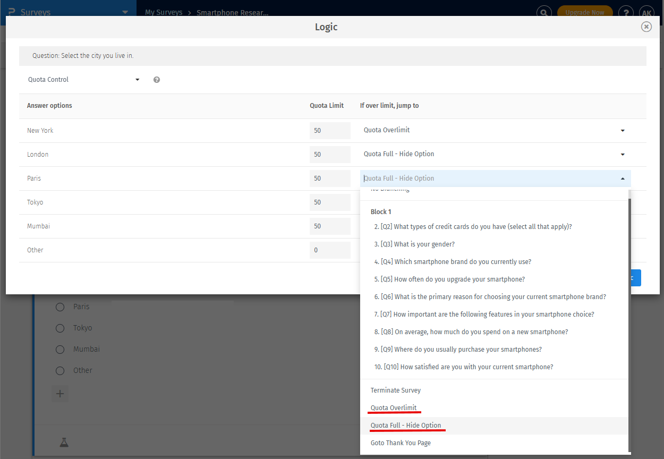Select the Goto Thank You Page option
This screenshot has height=459, width=664.
tap(401, 443)
